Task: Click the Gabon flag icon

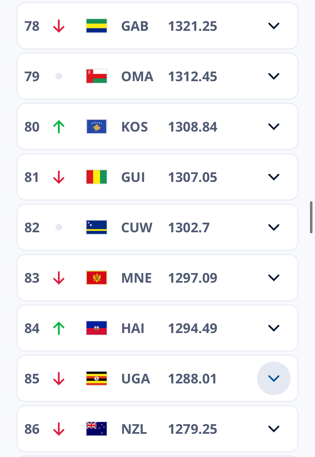Action: [97, 26]
